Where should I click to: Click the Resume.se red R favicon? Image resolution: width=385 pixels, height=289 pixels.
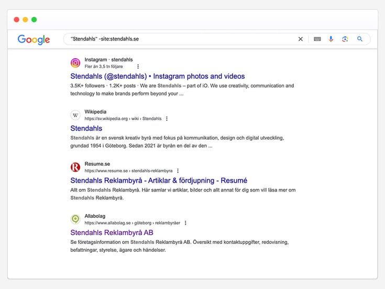(75, 167)
